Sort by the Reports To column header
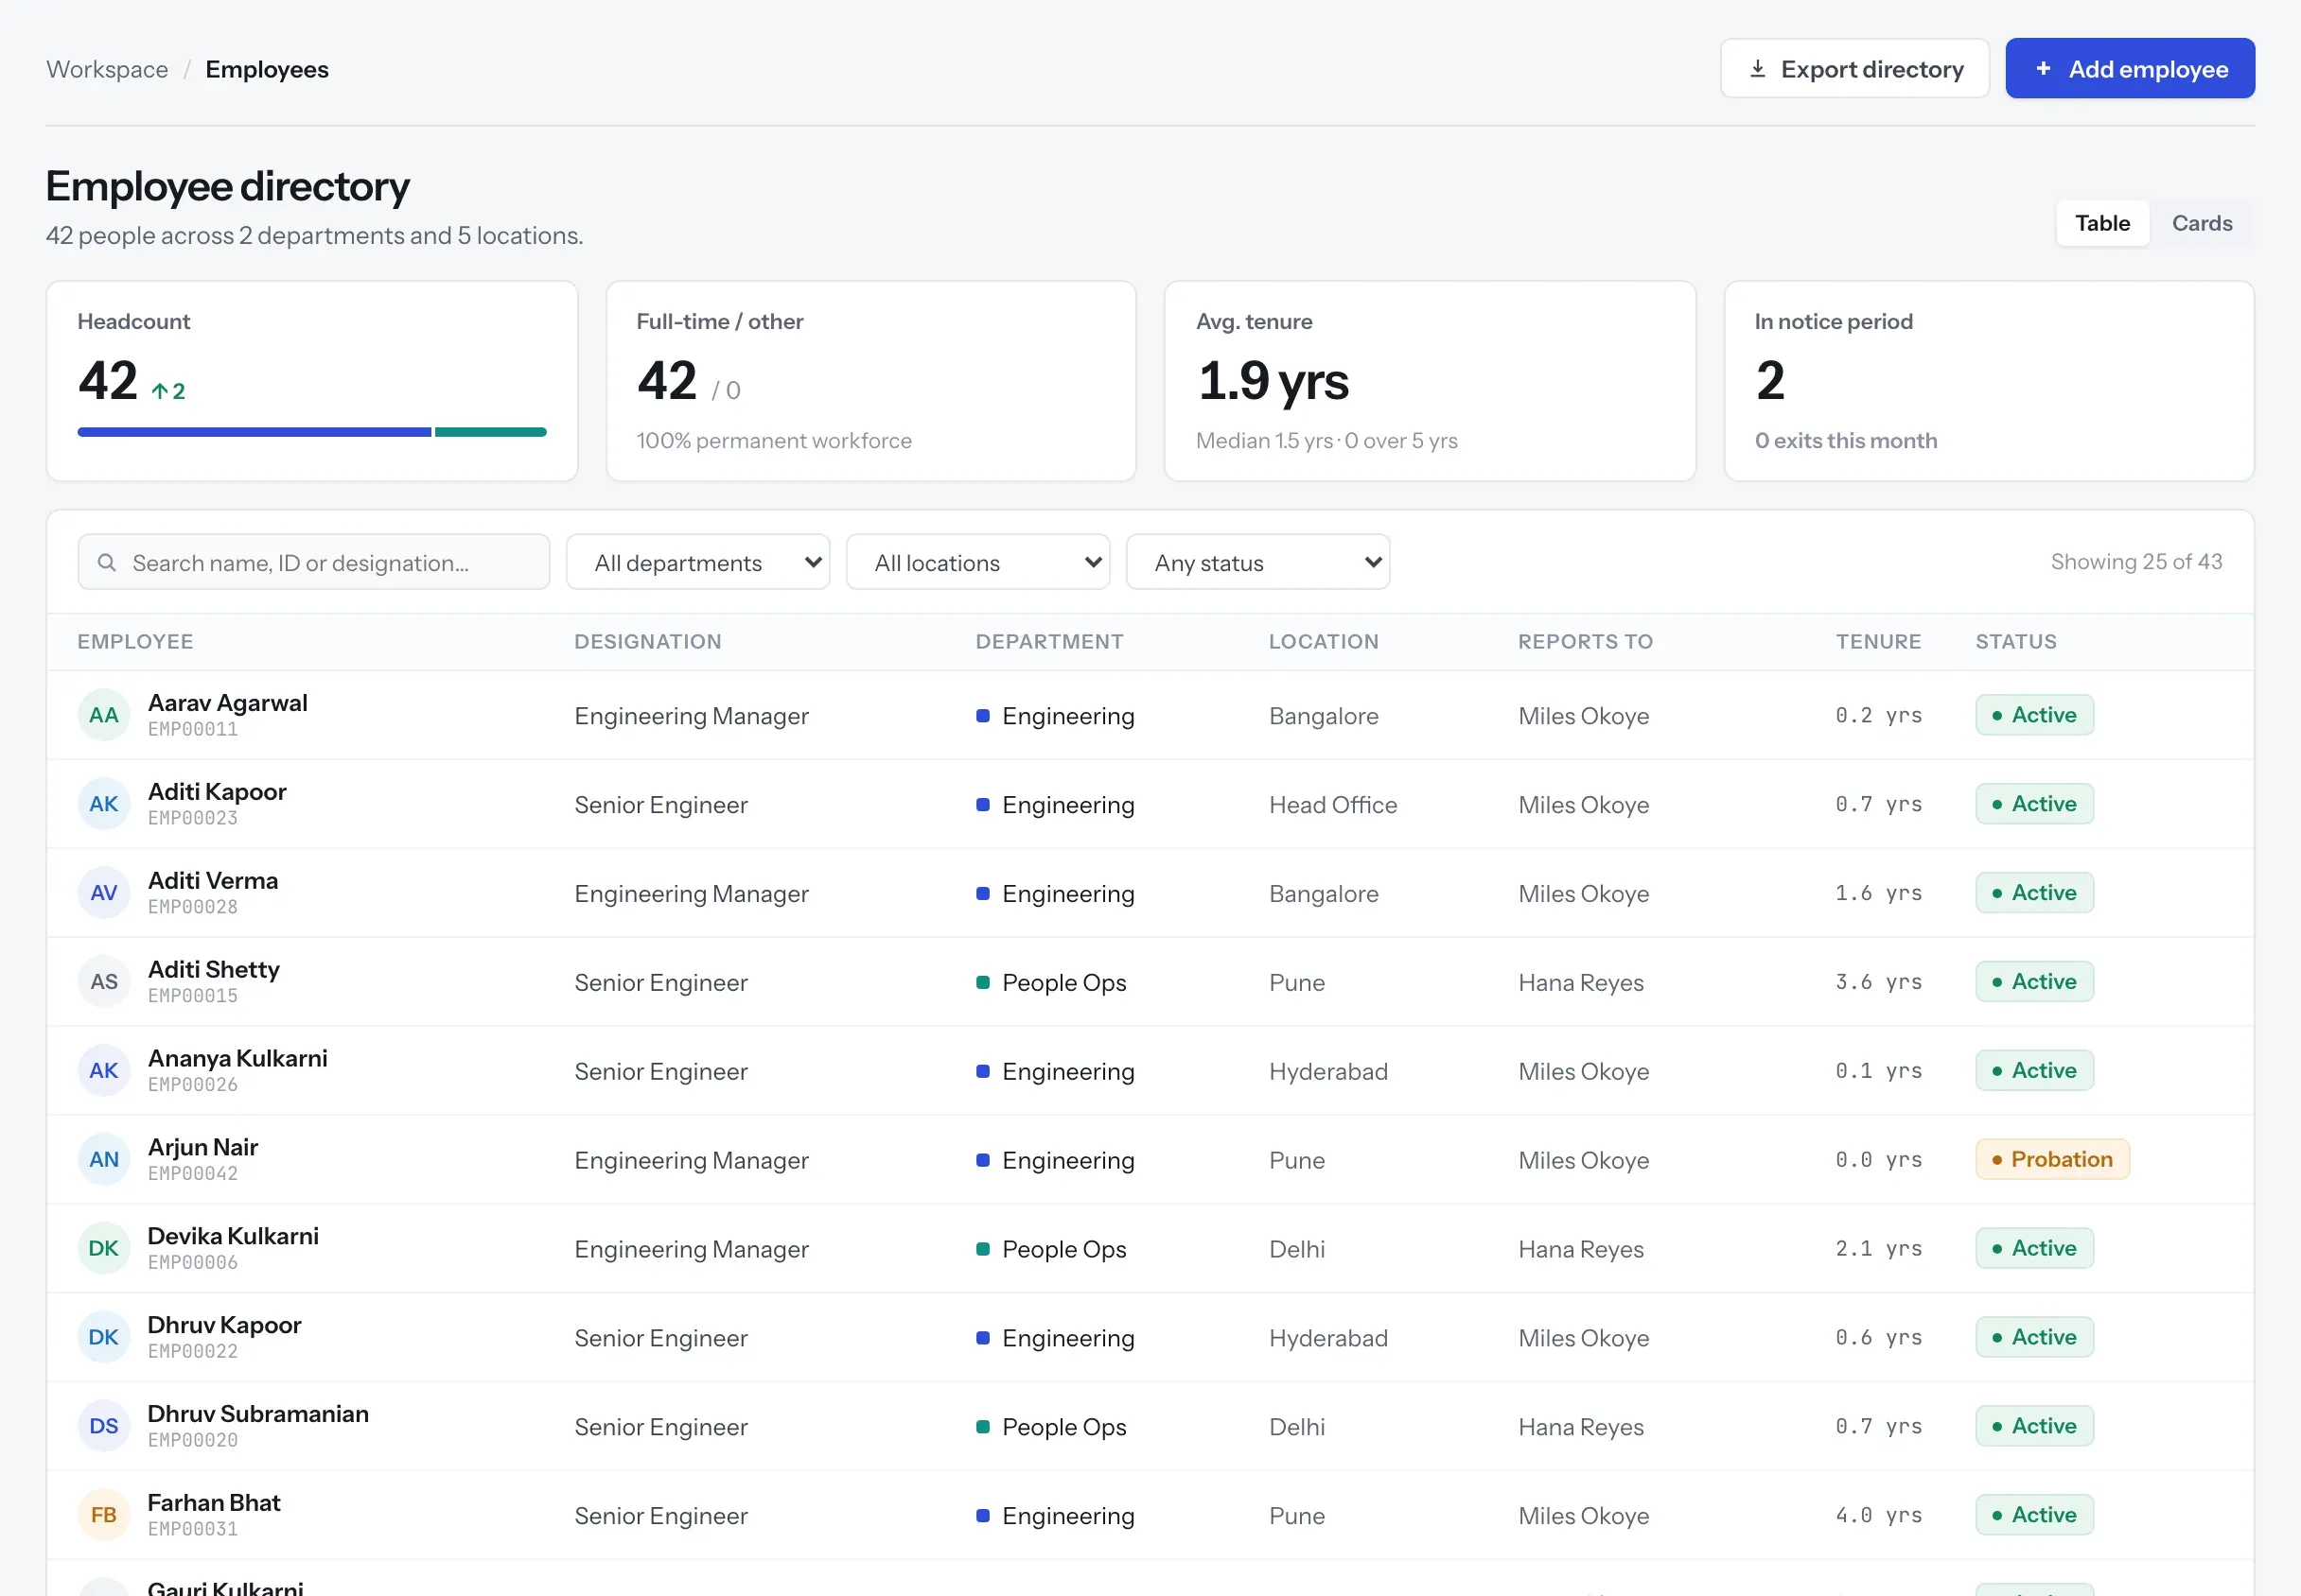2301x1596 pixels. (1586, 642)
